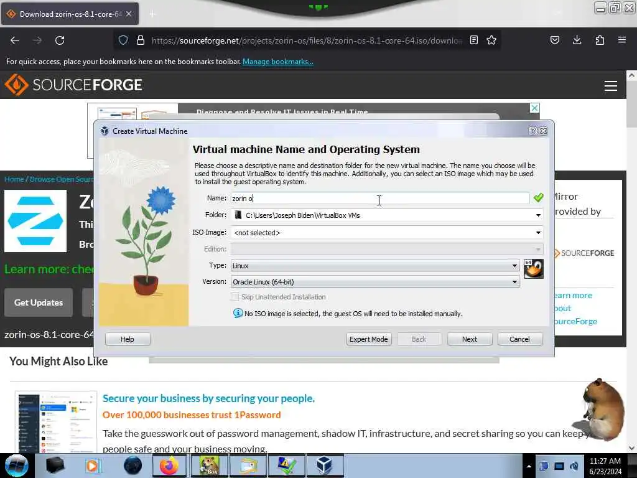Click the Help button

point(128,339)
